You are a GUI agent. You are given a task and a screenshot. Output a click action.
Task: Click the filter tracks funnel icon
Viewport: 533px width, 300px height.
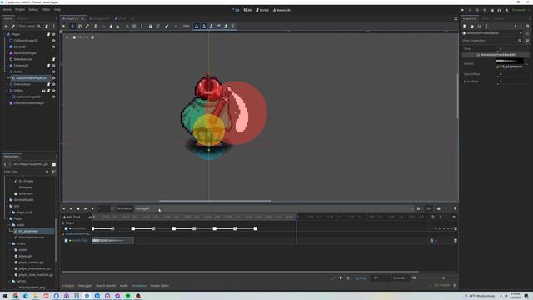341,277
